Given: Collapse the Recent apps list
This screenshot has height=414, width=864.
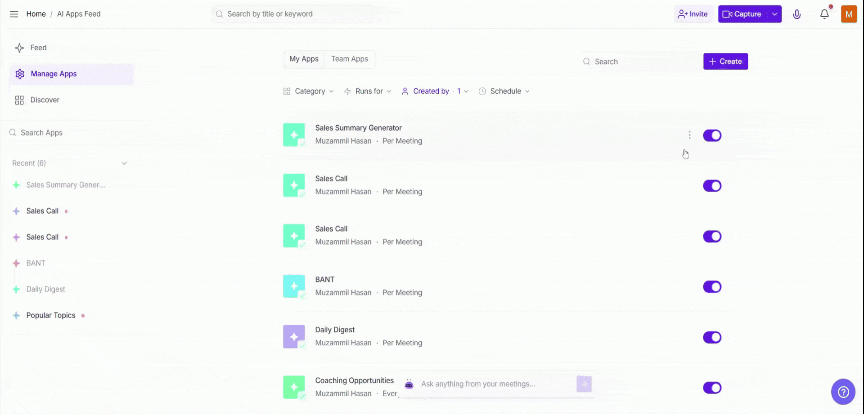Looking at the screenshot, I should 124,163.
